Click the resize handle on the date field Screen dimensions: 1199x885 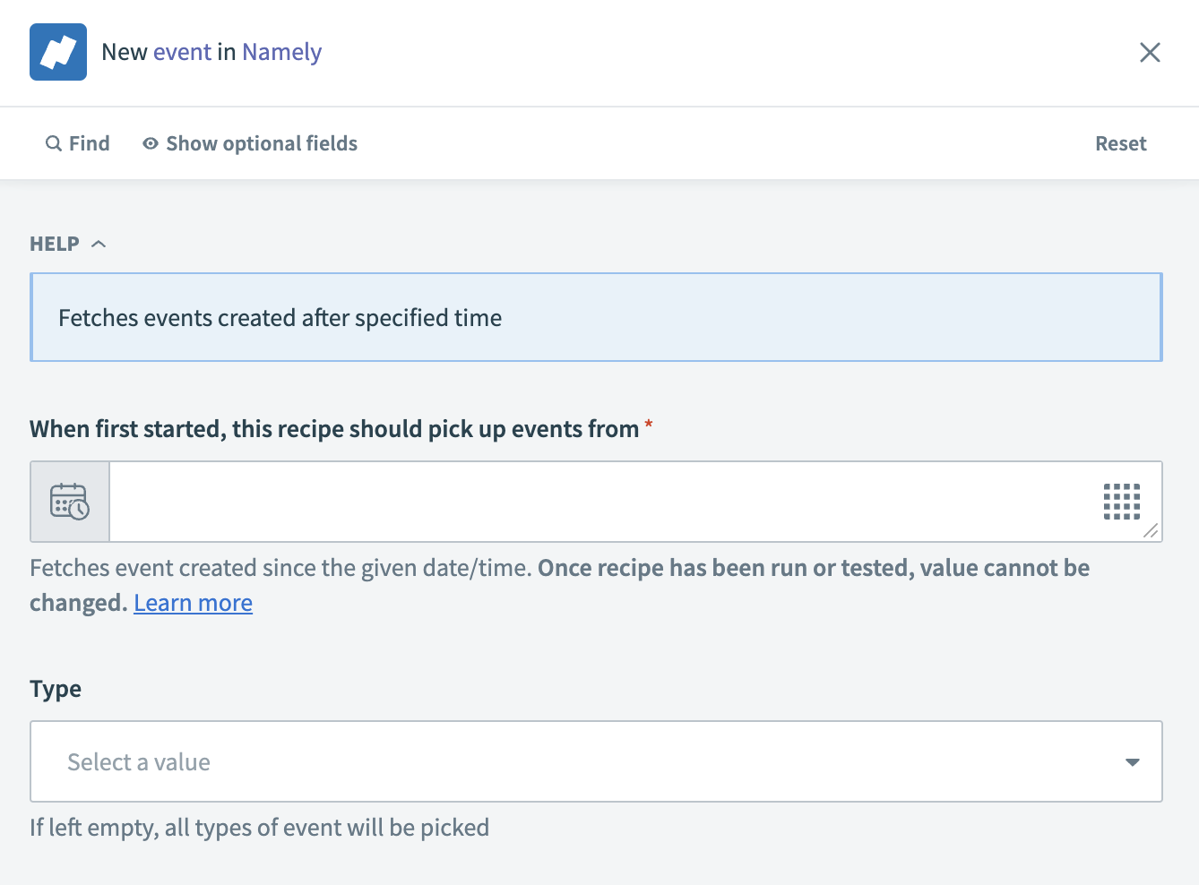[1151, 531]
